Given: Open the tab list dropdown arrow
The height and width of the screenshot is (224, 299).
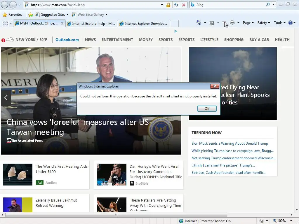Looking at the screenshot, I should tap(11, 23).
